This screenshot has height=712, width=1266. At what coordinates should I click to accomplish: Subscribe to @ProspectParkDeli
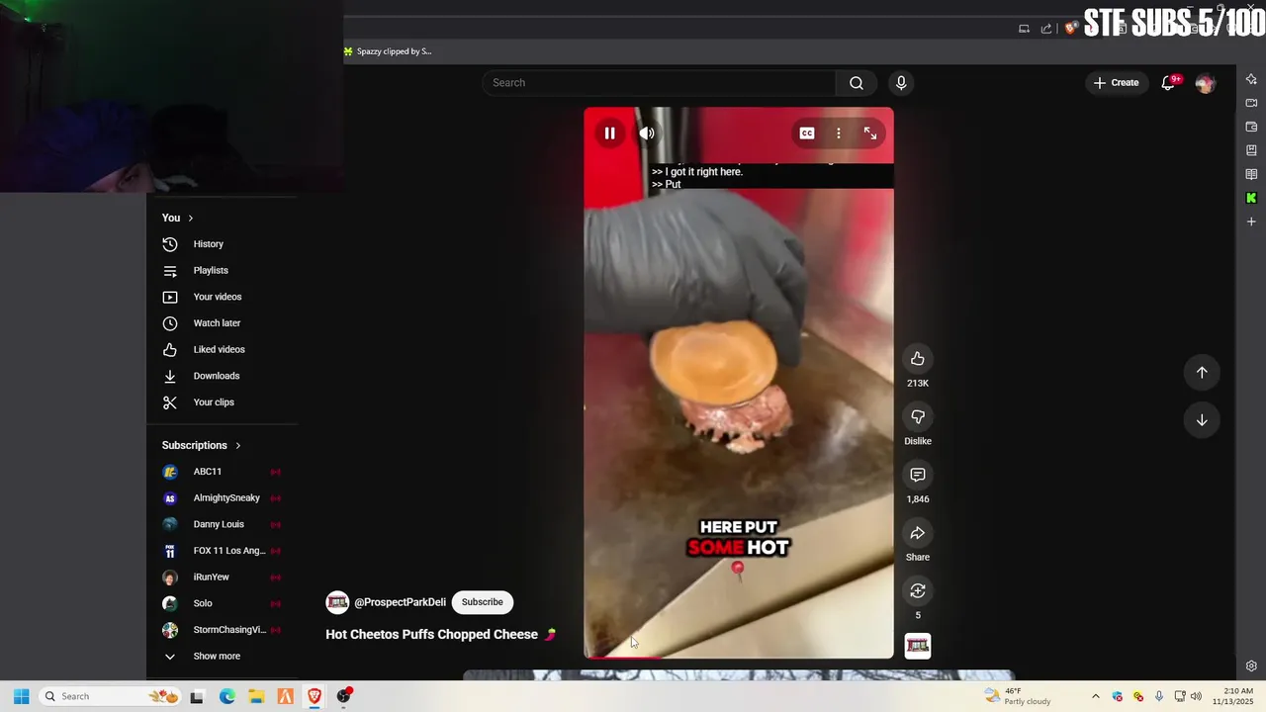tap(482, 602)
